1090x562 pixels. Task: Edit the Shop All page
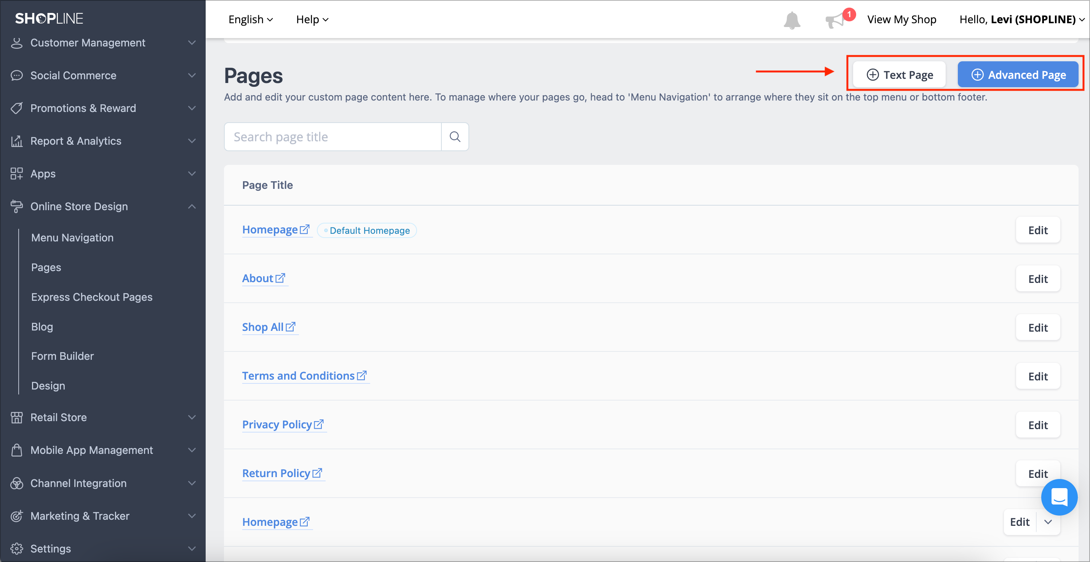[x=1037, y=327]
